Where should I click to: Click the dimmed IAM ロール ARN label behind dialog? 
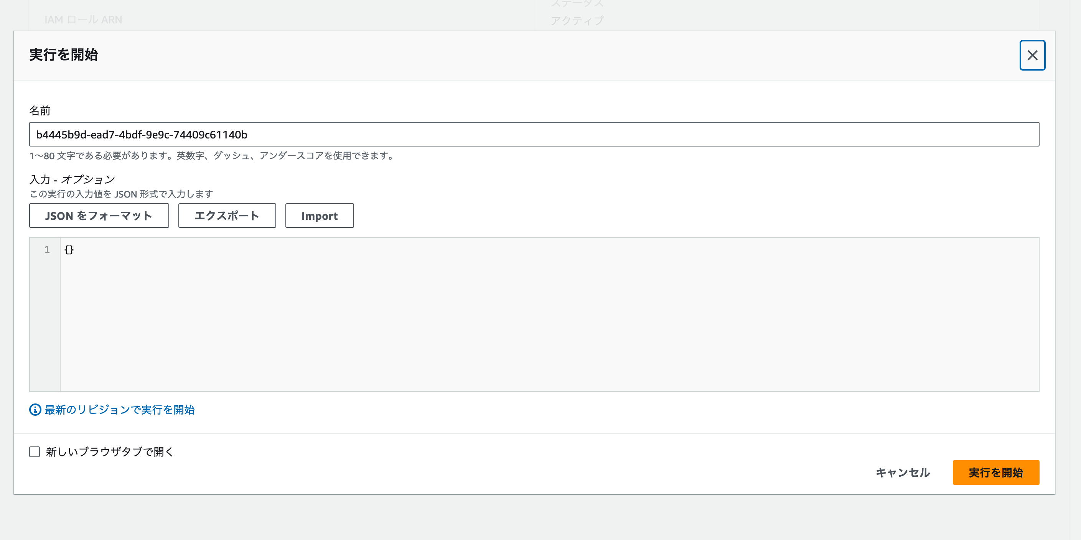point(83,20)
